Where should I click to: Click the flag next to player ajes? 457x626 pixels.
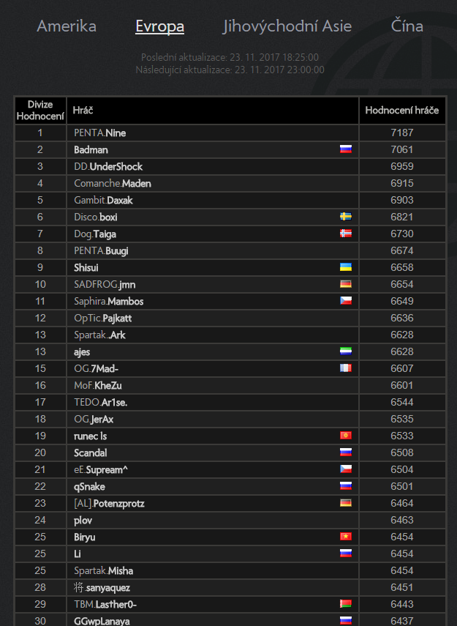346,351
